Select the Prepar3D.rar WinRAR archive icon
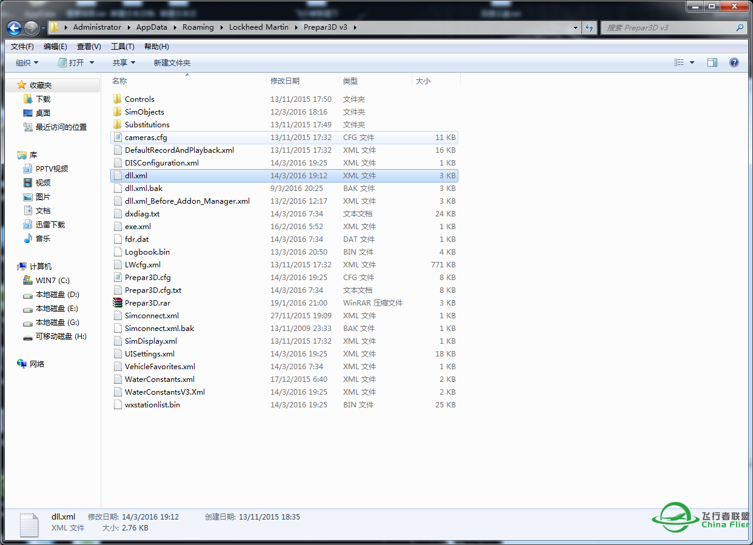 (x=118, y=303)
